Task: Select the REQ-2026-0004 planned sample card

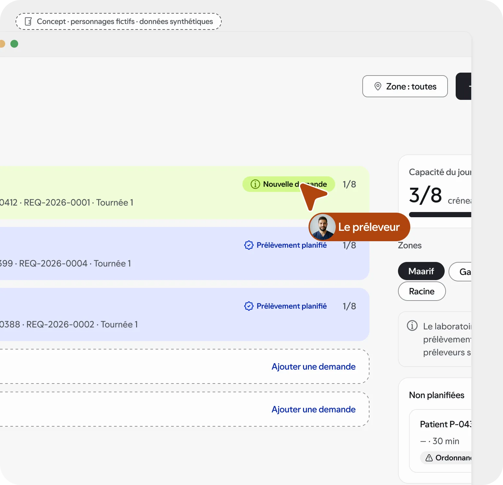Action: [184, 254]
